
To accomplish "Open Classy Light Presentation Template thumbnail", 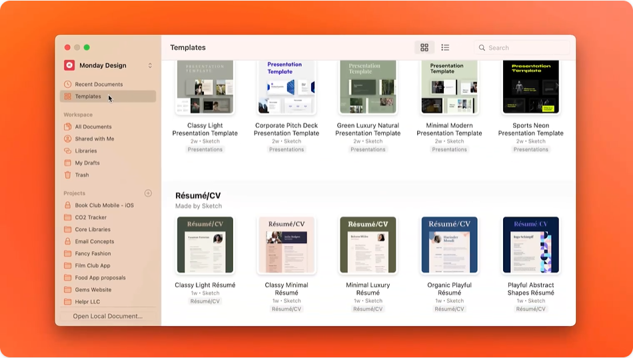I will pyautogui.click(x=205, y=87).
